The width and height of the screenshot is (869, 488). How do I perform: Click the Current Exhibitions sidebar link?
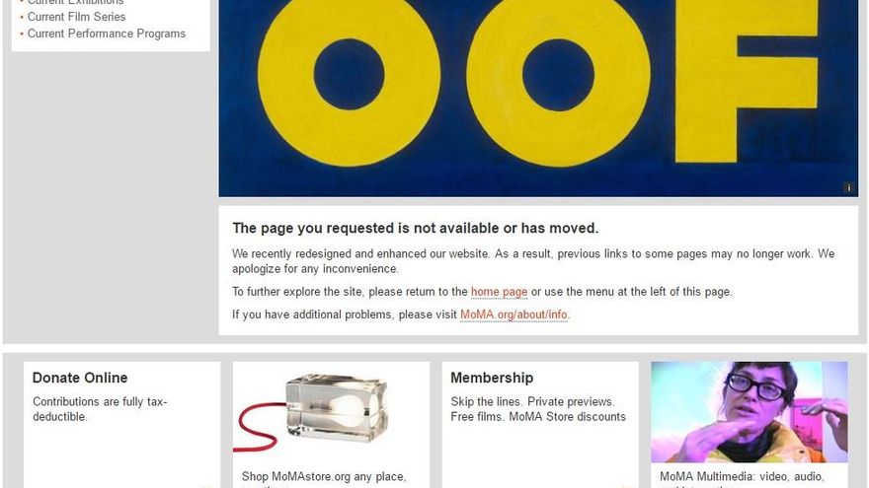coord(75,2)
